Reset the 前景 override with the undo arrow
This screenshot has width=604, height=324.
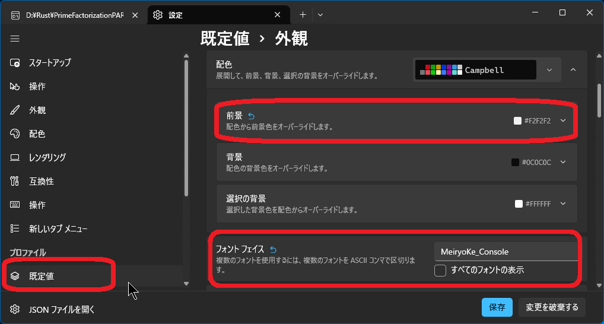click(251, 116)
